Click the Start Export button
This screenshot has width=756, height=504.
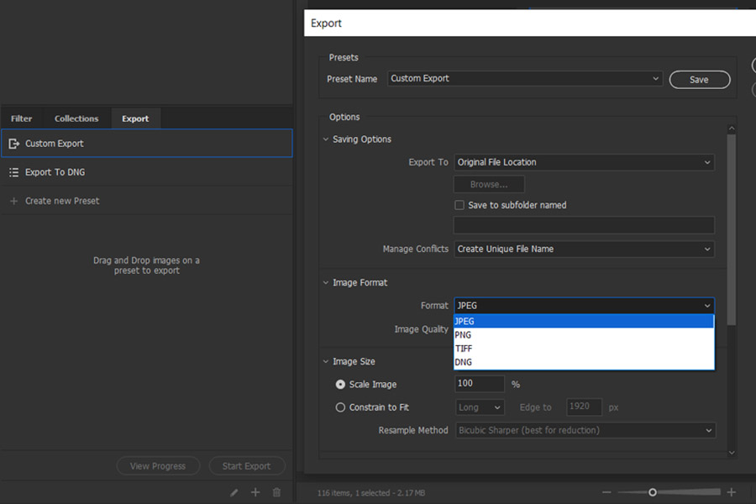click(247, 465)
